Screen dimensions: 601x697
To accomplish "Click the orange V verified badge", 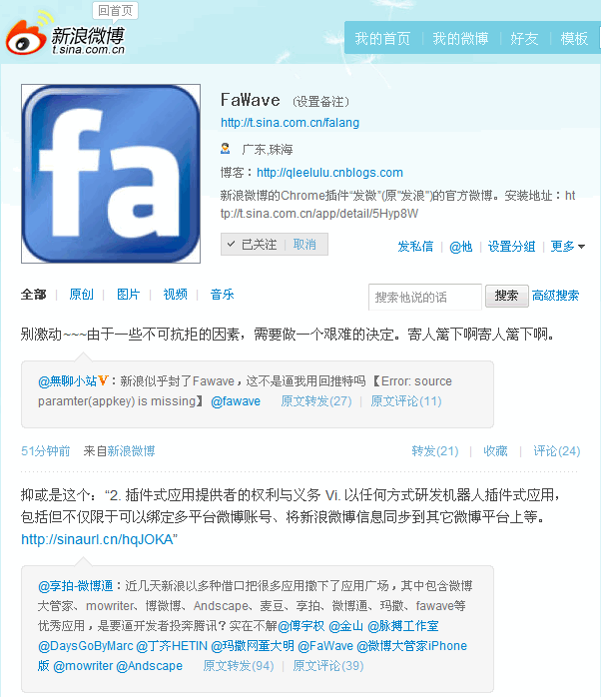I will pyautogui.click(x=103, y=380).
